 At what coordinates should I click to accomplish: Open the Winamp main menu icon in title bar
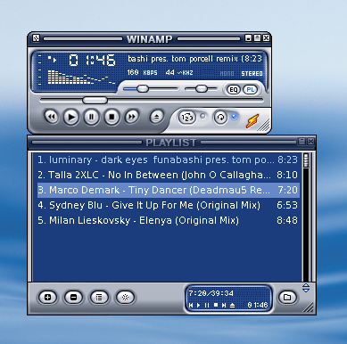click(x=36, y=38)
